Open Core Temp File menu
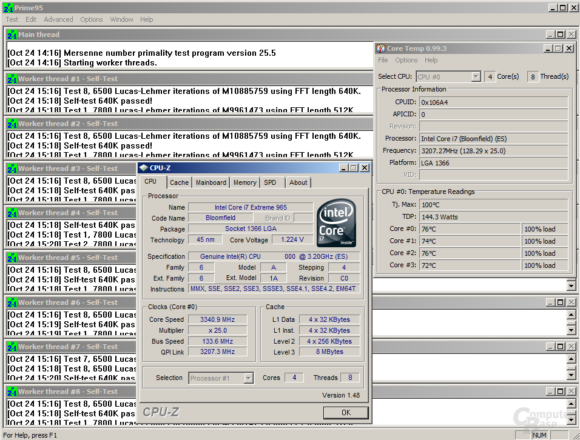 [383, 60]
